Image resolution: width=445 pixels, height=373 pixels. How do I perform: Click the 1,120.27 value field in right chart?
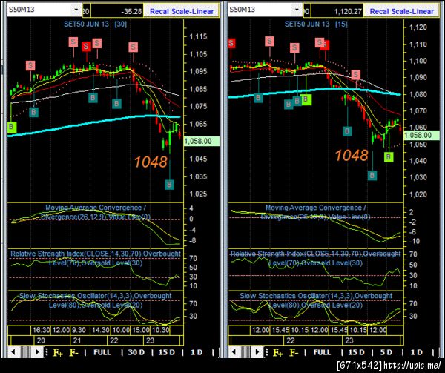click(337, 11)
